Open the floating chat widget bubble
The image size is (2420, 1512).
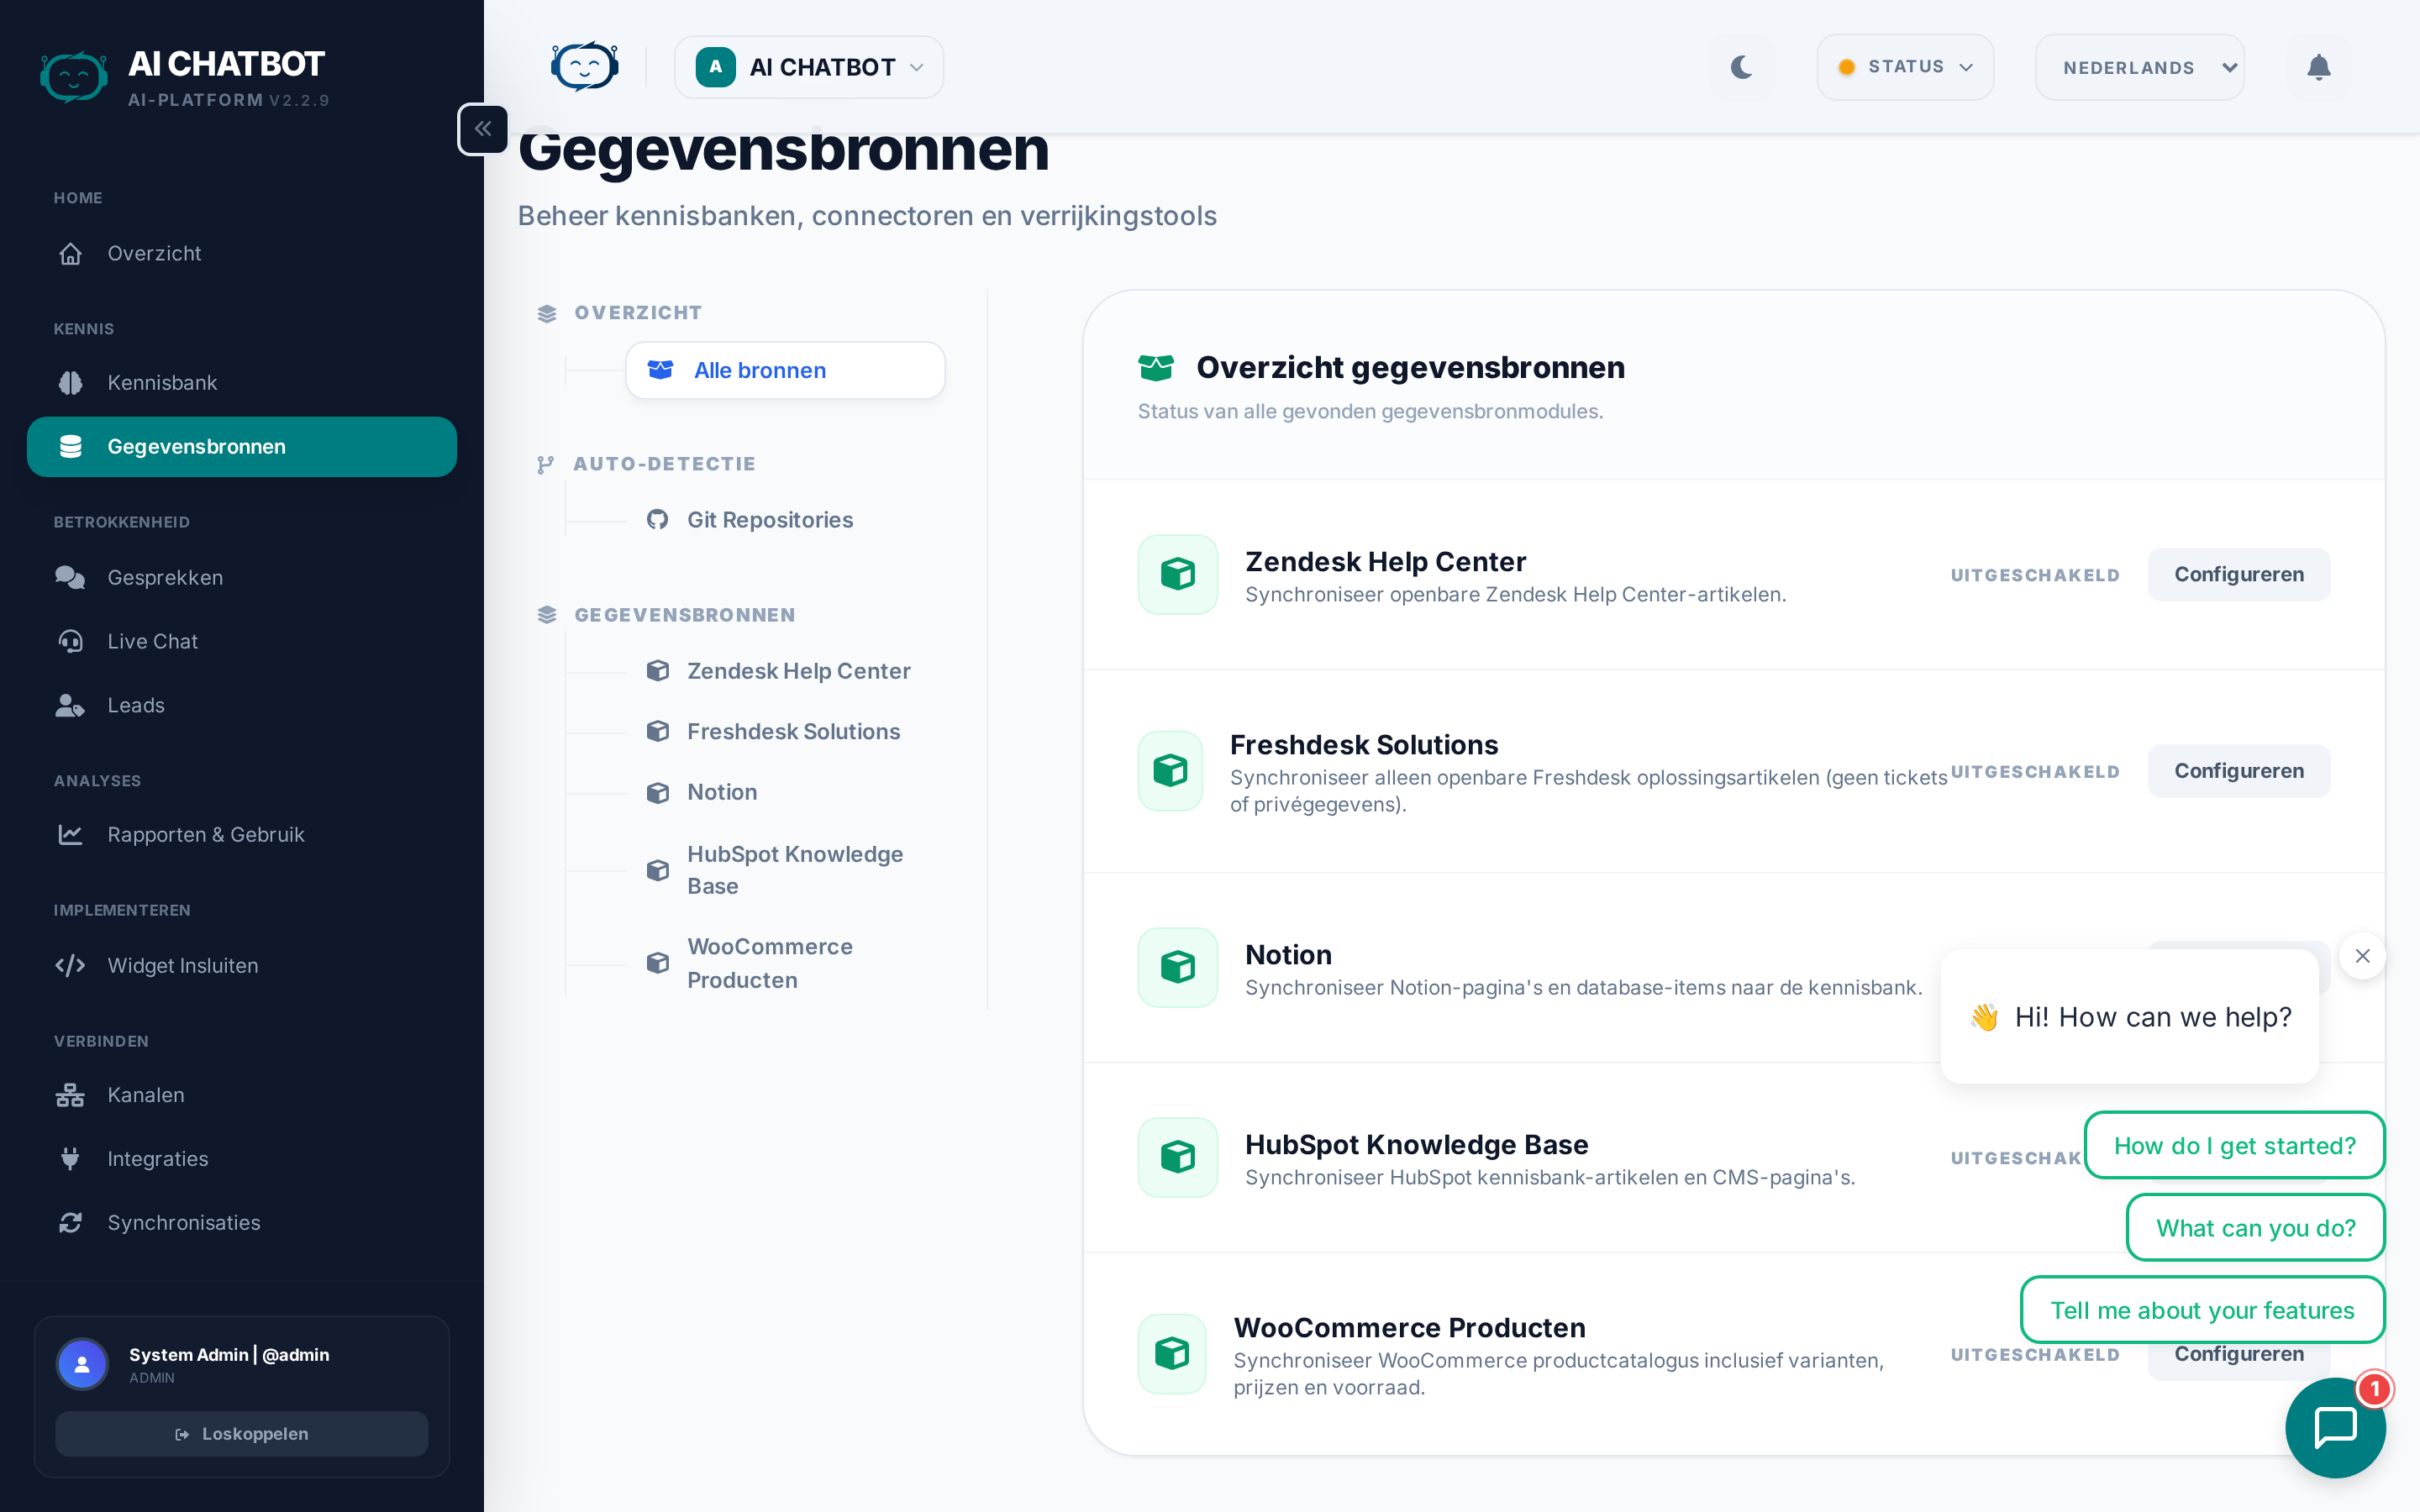coord(2335,1426)
